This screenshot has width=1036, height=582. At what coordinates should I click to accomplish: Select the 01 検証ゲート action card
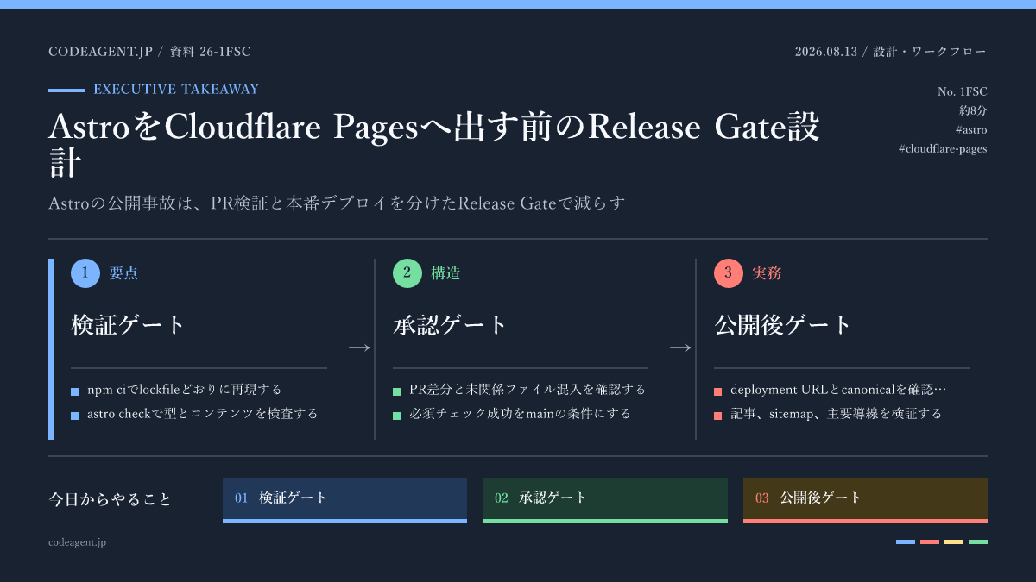pos(344,499)
